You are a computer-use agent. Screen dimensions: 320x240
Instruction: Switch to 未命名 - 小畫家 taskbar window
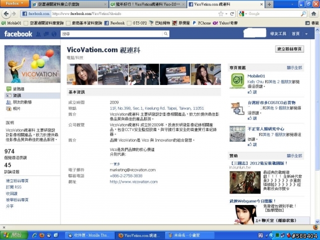(190, 235)
